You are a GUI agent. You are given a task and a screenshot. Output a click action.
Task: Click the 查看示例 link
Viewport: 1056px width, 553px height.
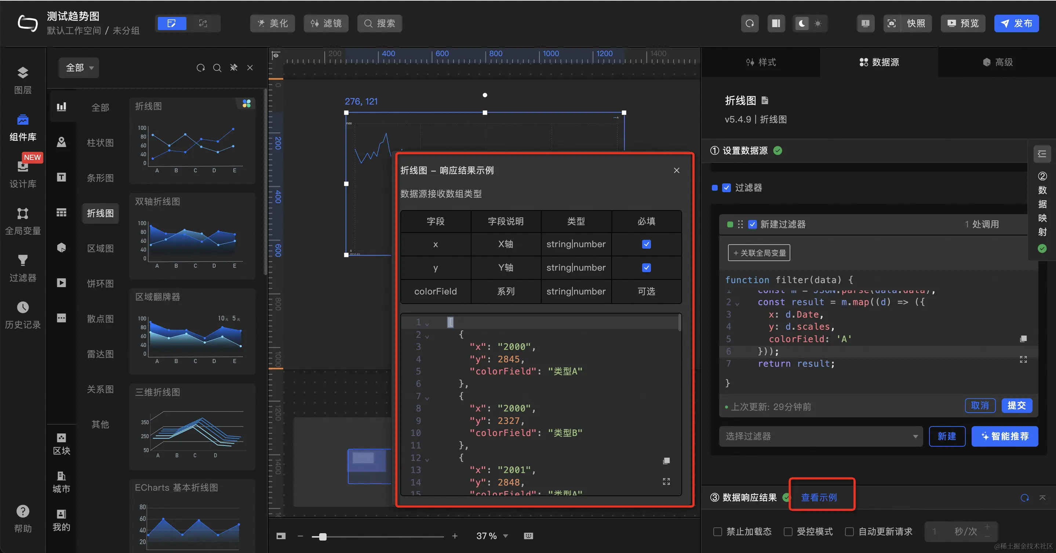coord(819,497)
